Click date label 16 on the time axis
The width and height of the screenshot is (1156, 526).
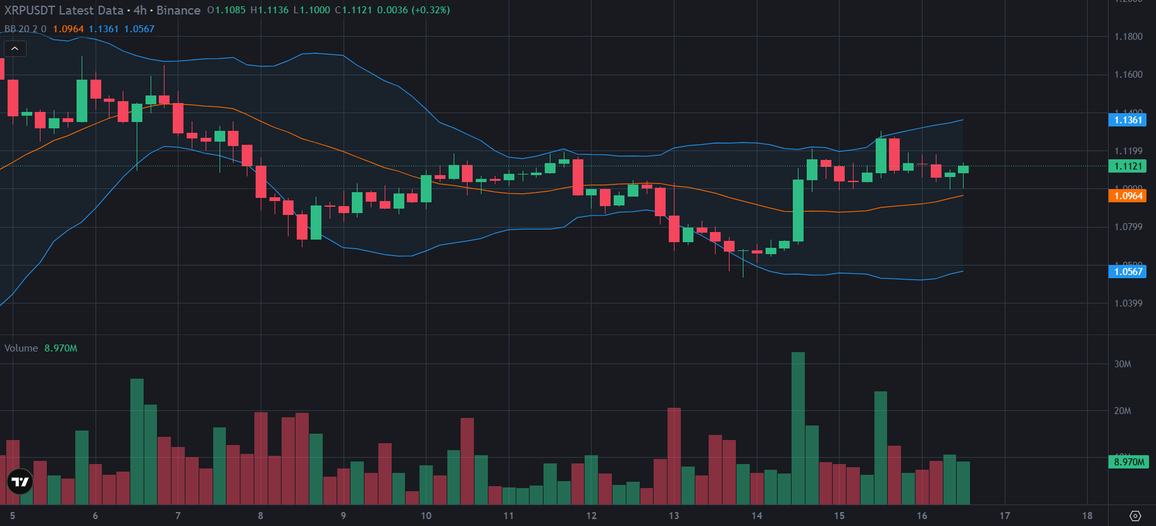pos(922,516)
